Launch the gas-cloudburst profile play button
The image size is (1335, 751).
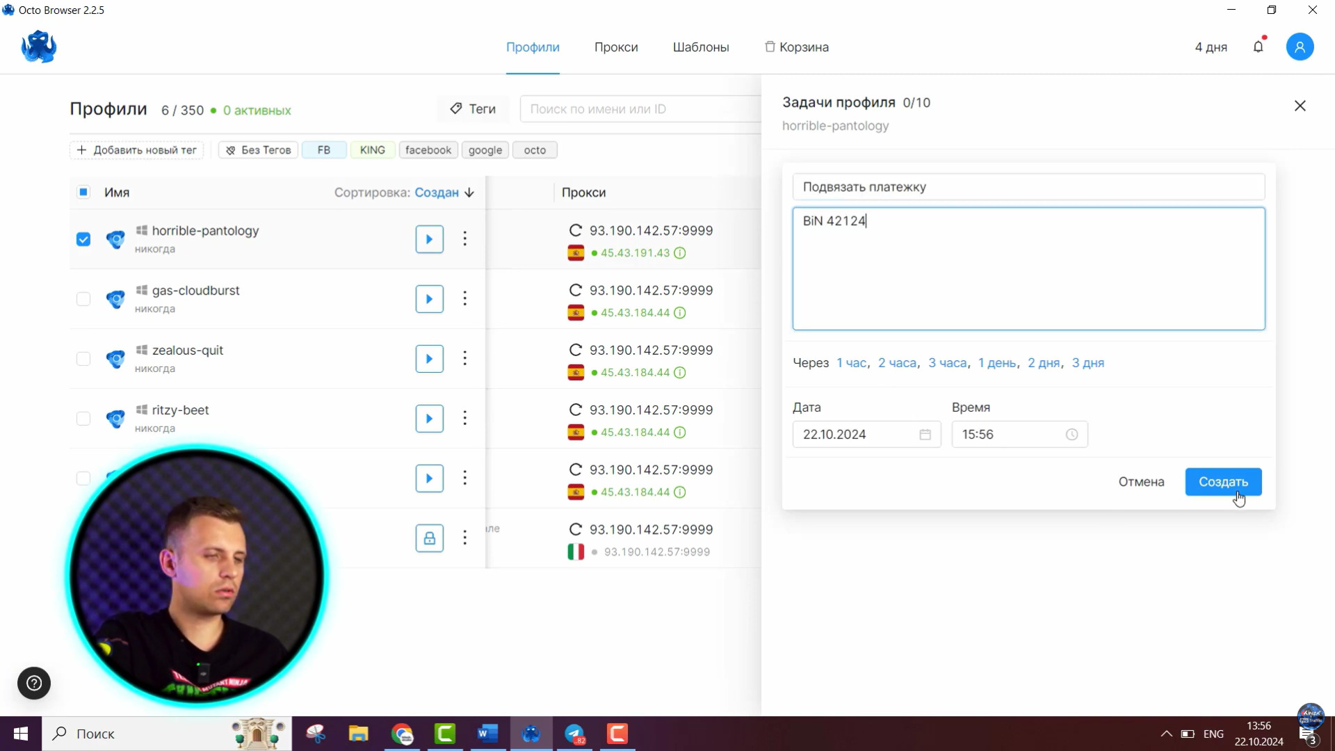[430, 299]
